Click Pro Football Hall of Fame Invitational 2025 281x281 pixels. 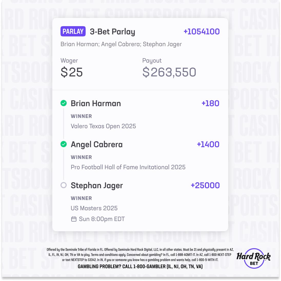(128, 167)
